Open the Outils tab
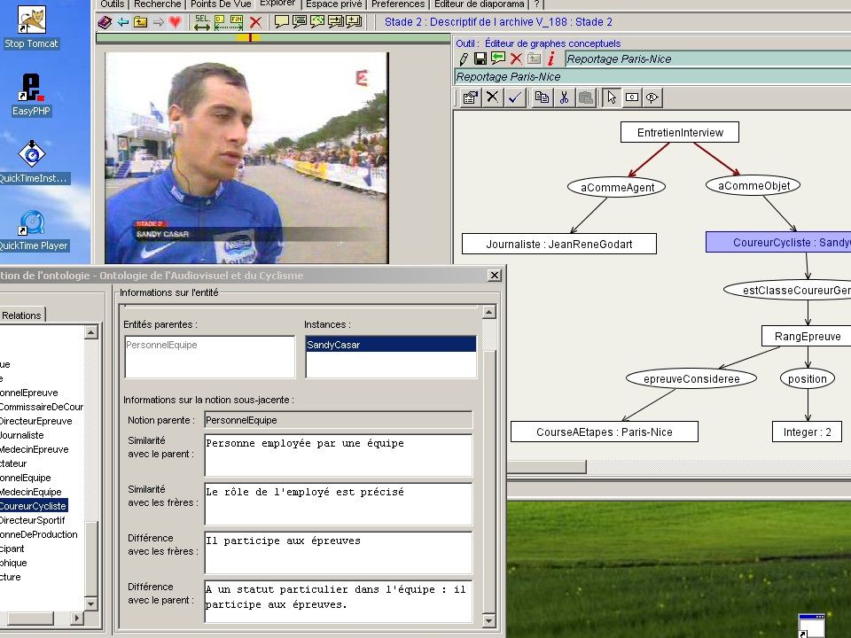Viewport: 851px width, 638px height. point(113,4)
